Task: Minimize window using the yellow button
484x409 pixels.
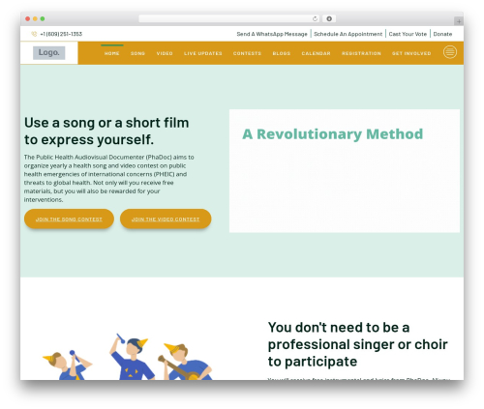Action: 35,18
